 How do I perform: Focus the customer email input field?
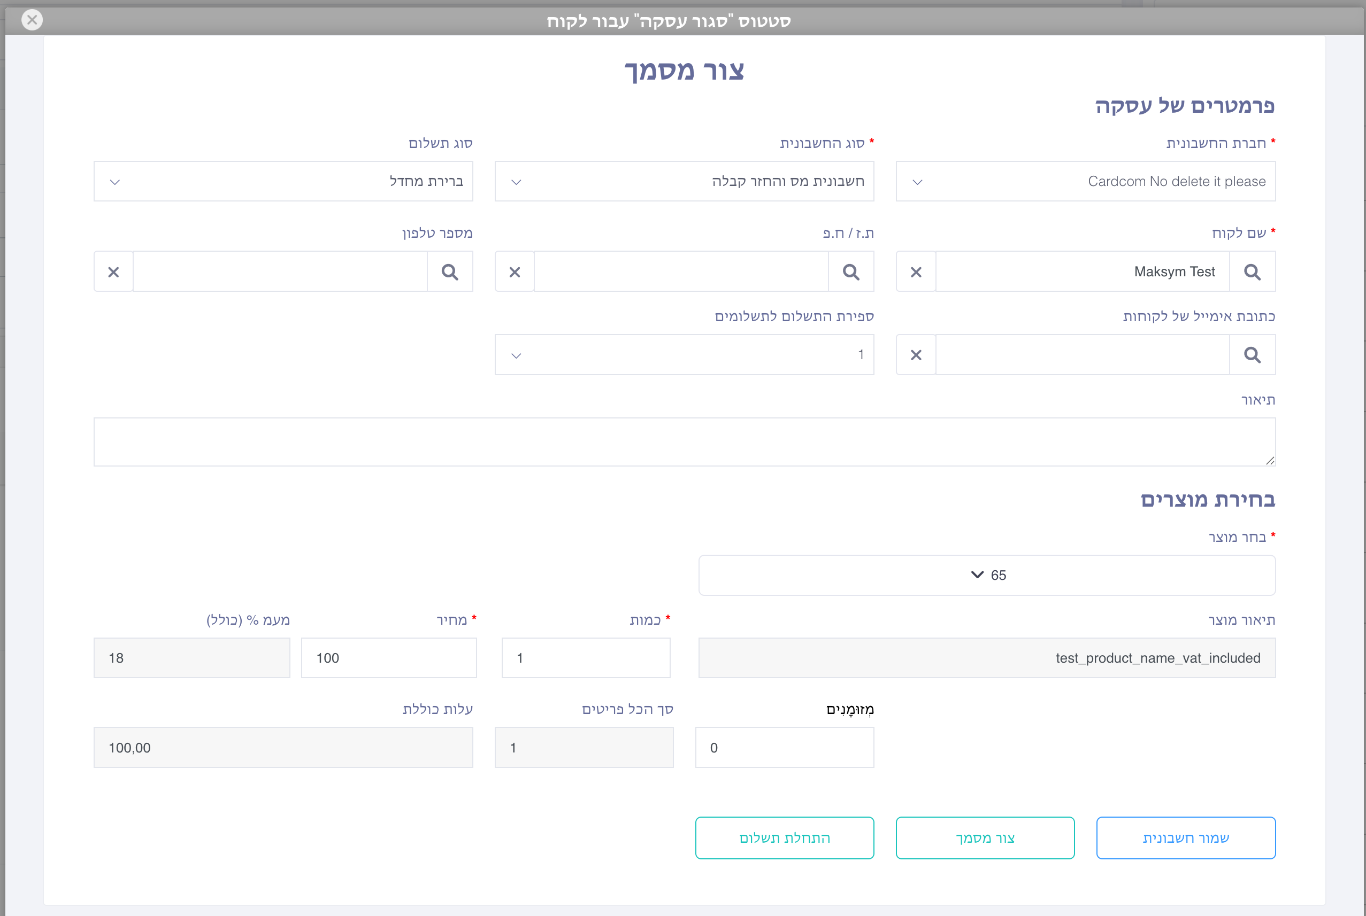click(1083, 355)
